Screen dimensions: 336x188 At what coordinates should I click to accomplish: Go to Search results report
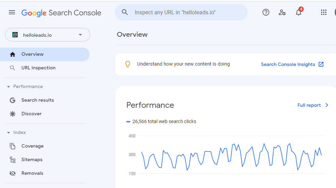[37, 100]
